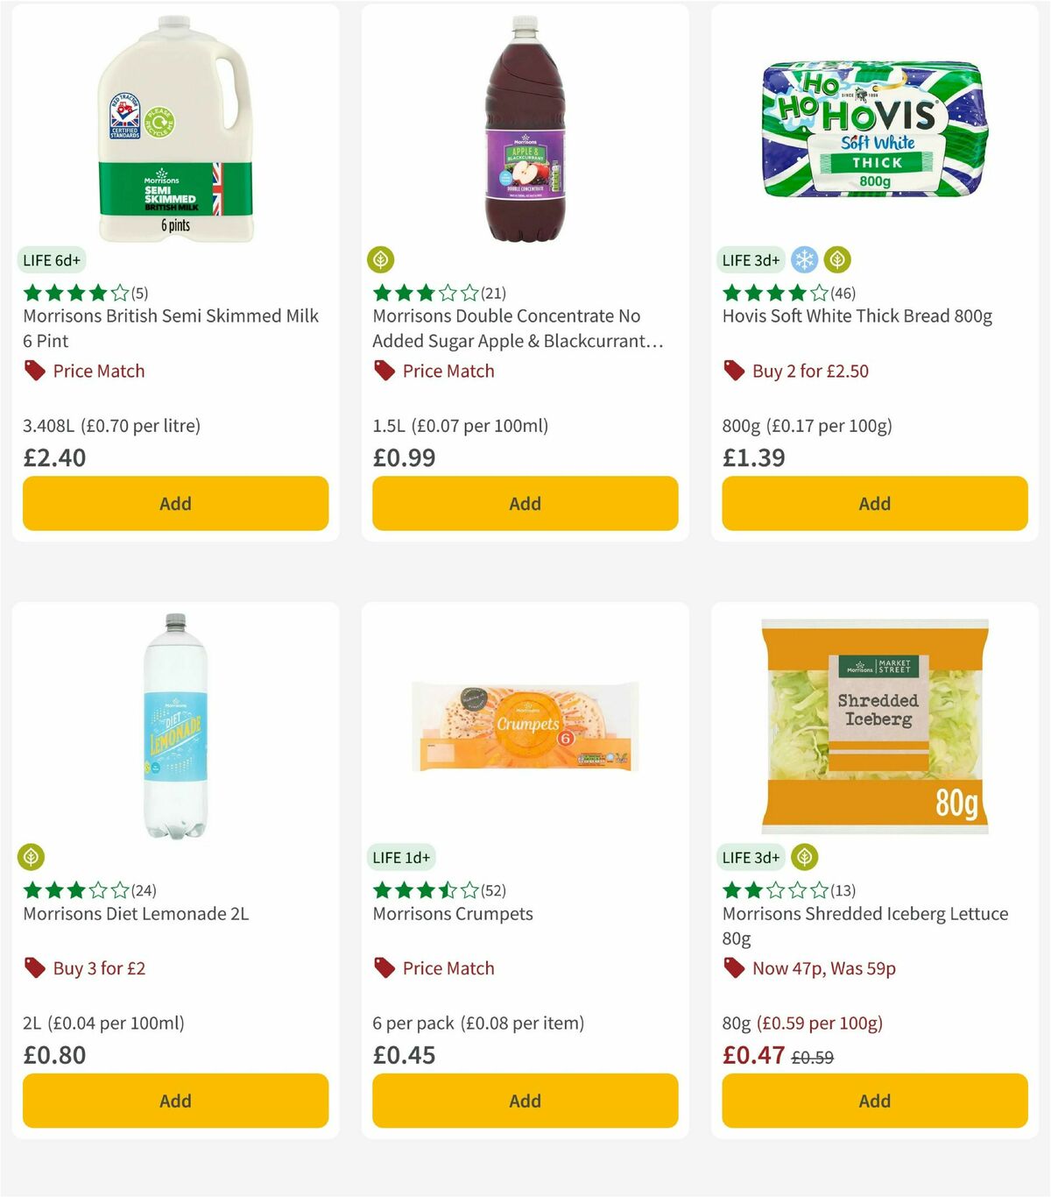Image resolution: width=1051 pixels, height=1197 pixels.
Task: Click the LIFE 3d+ badge on Hovis bread
Action: (x=751, y=259)
